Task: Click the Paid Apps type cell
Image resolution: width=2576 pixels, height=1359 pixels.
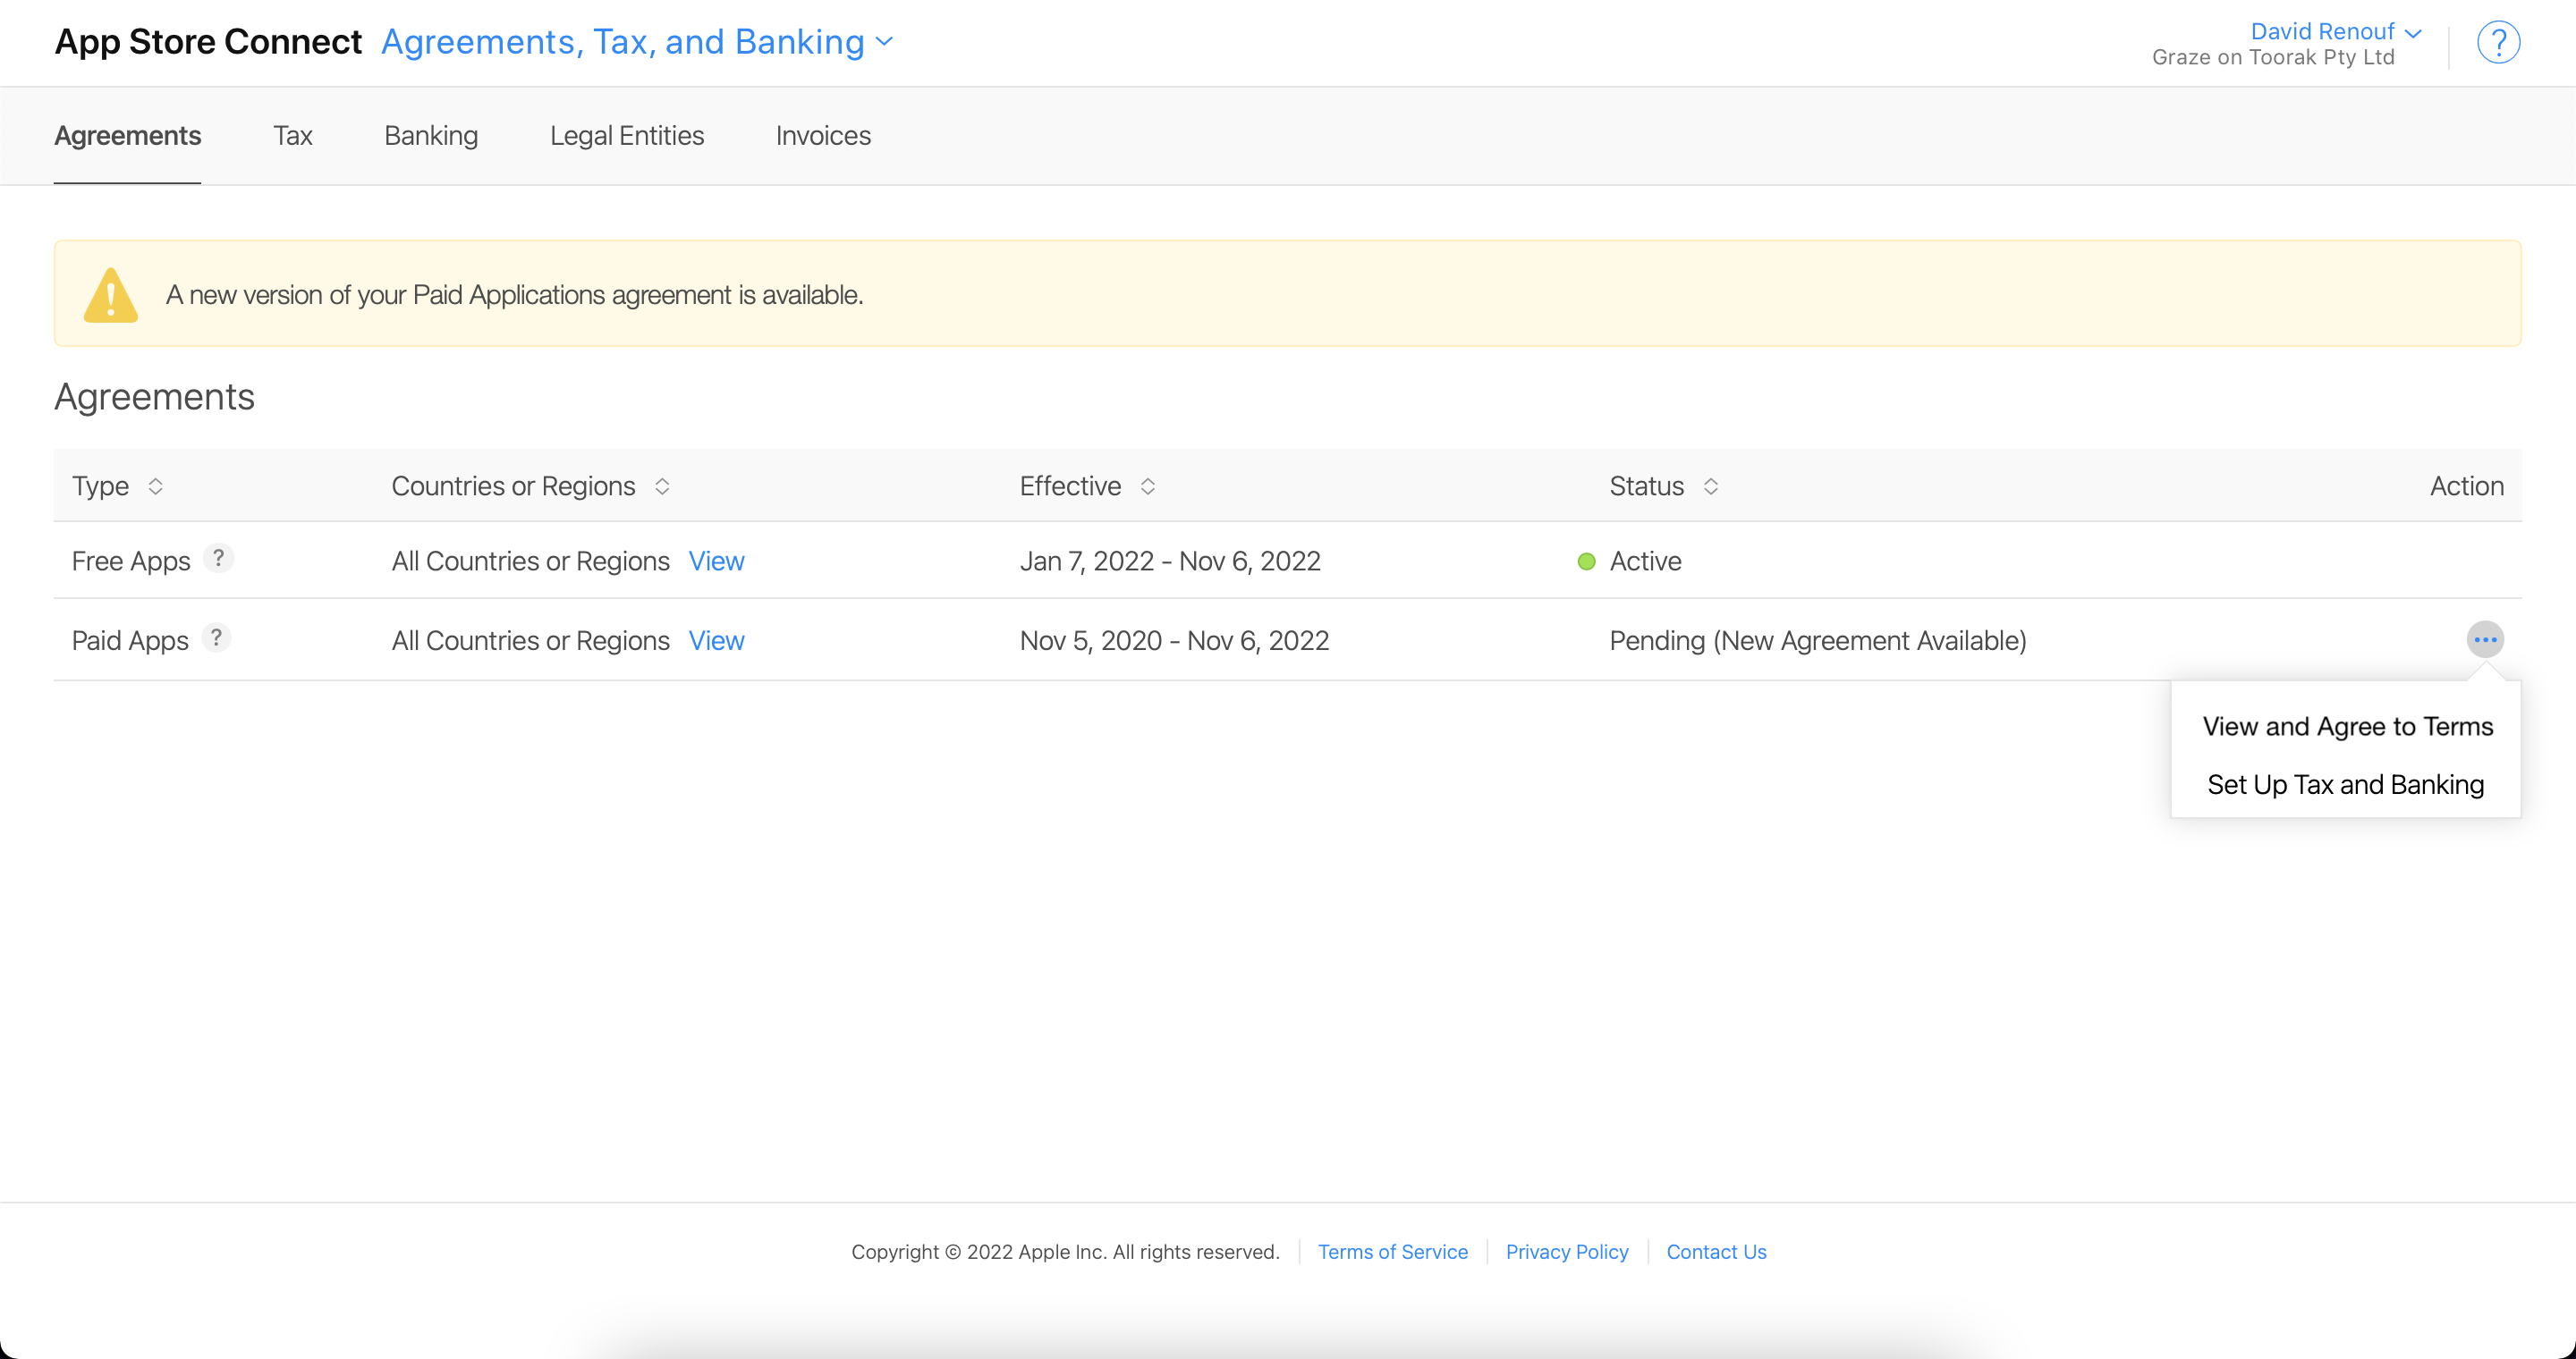Action: point(130,642)
